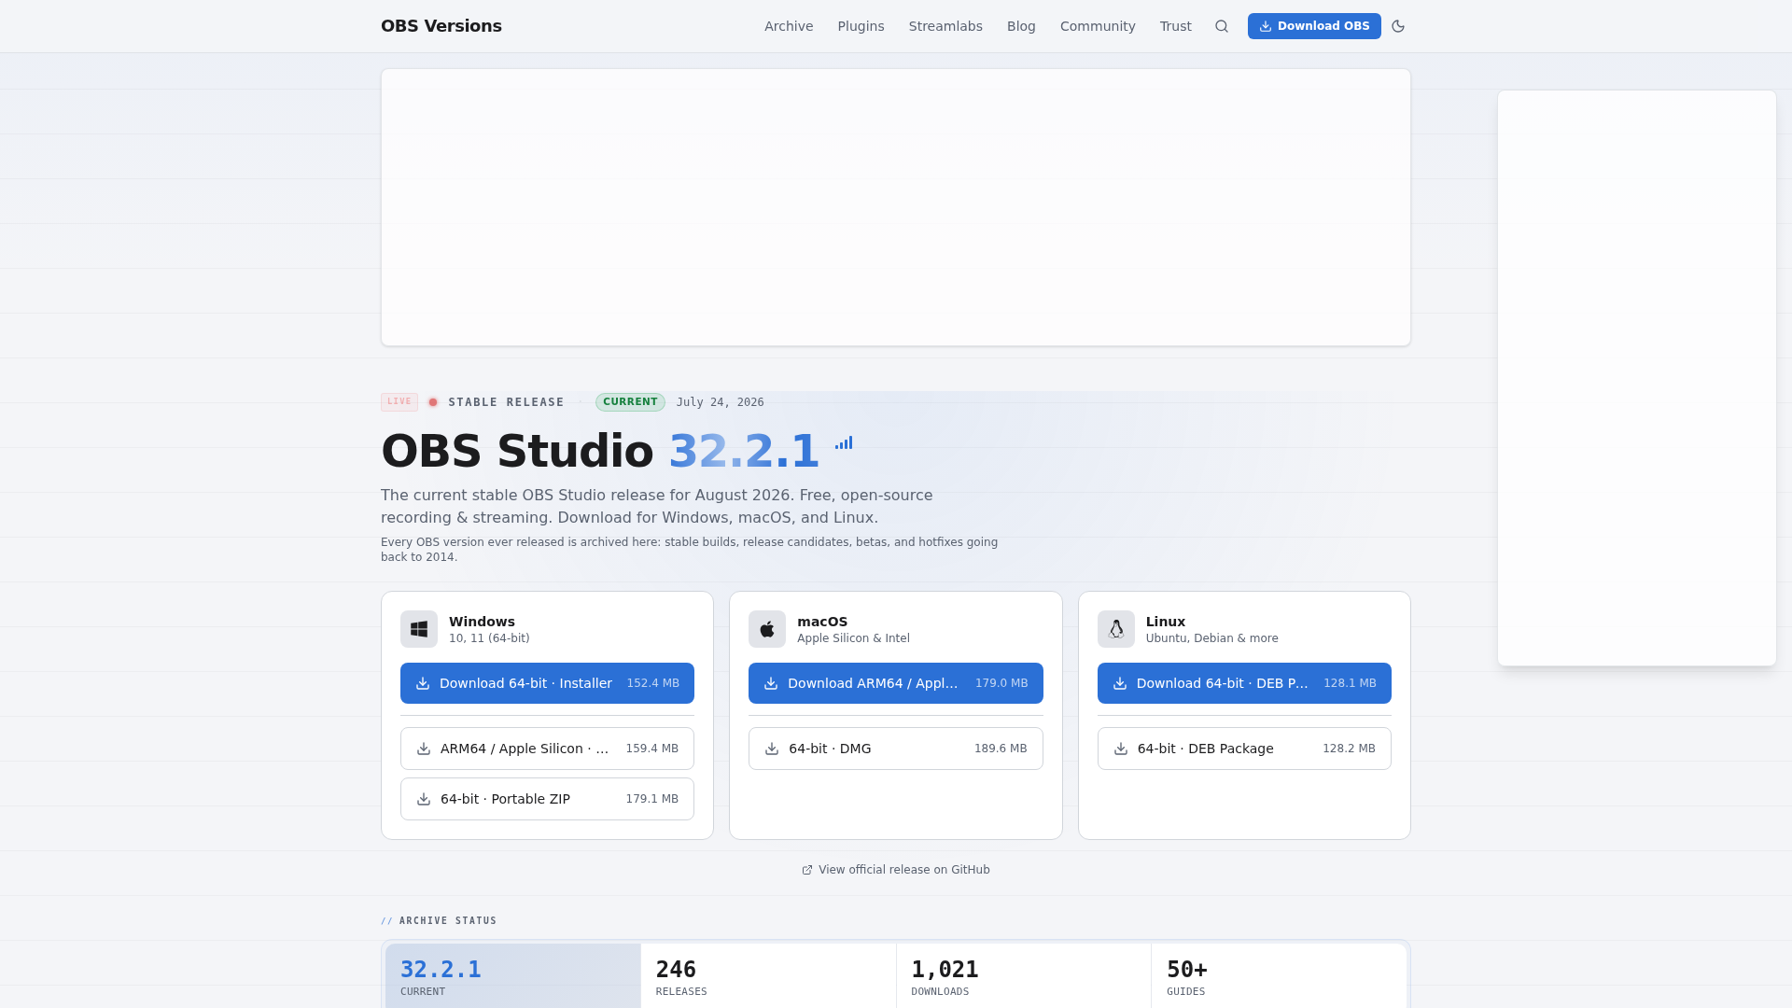
Task: Click the macOS platform title
Action: pyautogui.click(x=822, y=622)
